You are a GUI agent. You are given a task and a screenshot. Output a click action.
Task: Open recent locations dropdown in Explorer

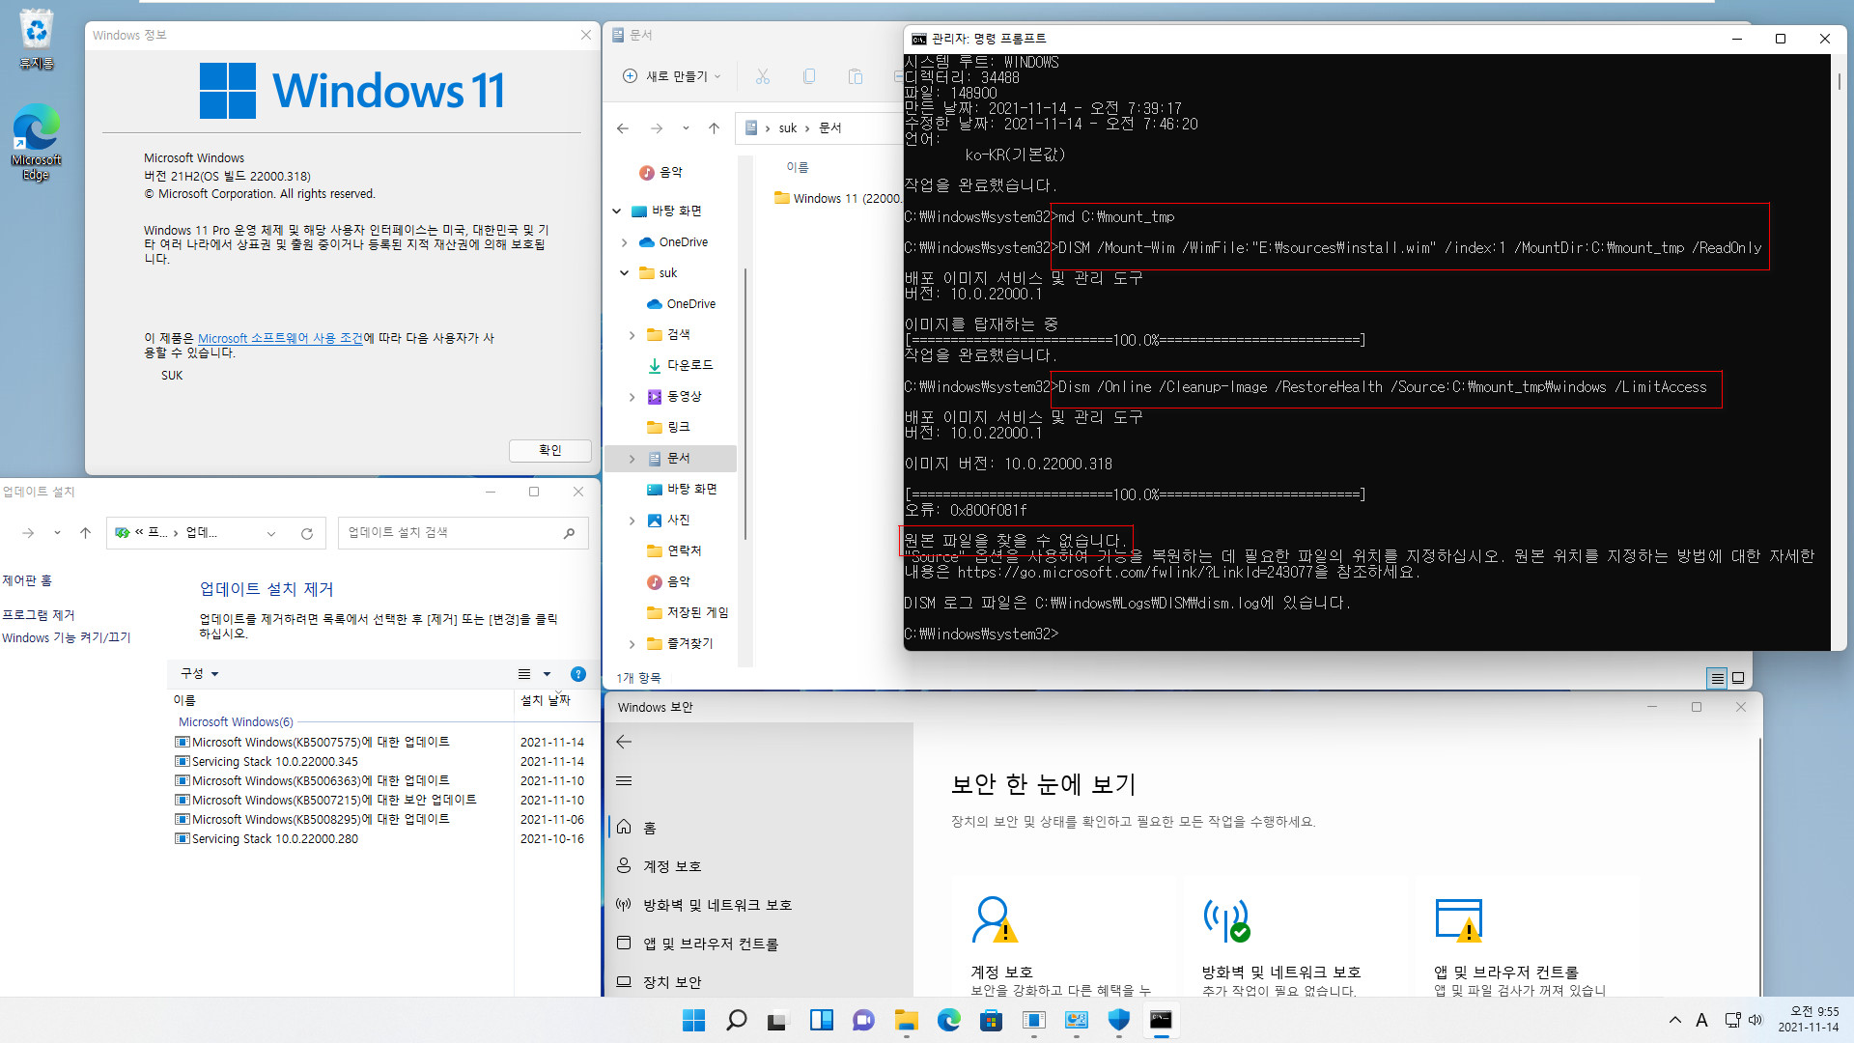click(x=686, y=128)
